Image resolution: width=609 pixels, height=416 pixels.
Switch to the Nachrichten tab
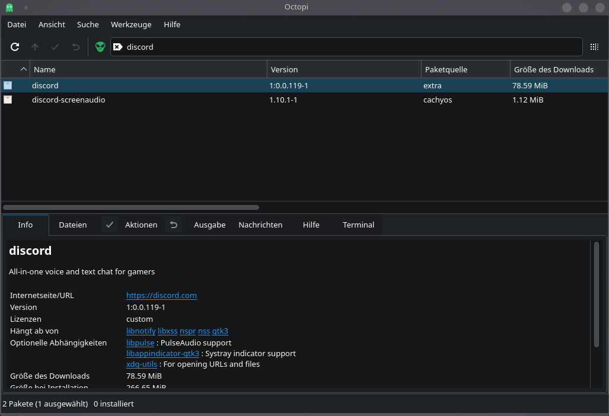[x=260, y=225]
